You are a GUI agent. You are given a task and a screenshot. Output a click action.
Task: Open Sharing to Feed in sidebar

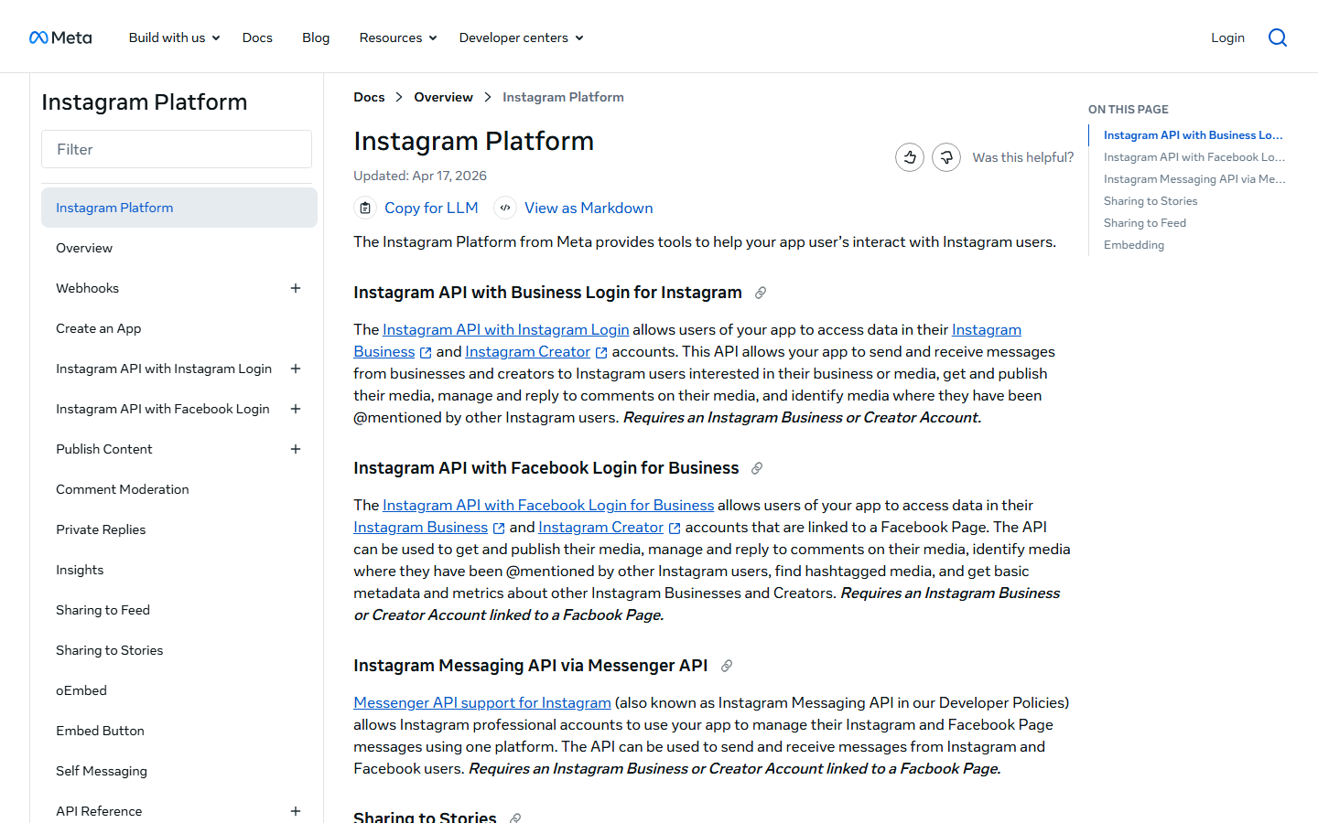103,610
